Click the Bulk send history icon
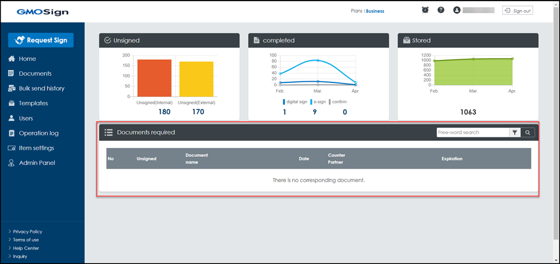 click(x=11, y=88)
